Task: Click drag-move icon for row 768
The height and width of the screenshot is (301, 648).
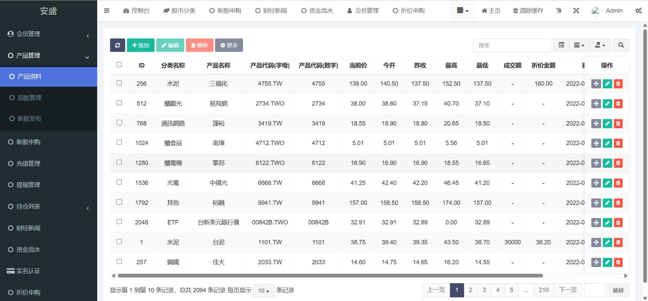Action: pos(596,124)
